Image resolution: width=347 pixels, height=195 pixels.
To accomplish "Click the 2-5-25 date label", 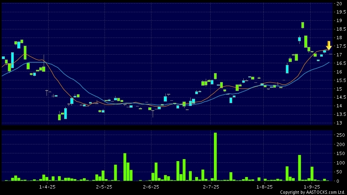I will coord(104,187).
